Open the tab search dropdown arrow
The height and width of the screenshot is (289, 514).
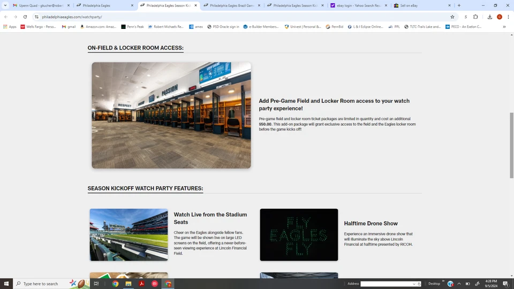point(5,5)
